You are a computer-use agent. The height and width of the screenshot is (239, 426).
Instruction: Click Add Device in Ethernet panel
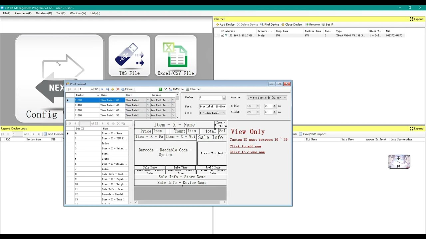(225, 25)
